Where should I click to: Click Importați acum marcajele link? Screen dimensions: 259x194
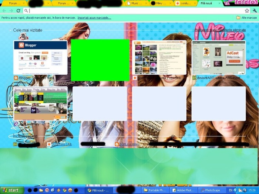click(94, 18)
